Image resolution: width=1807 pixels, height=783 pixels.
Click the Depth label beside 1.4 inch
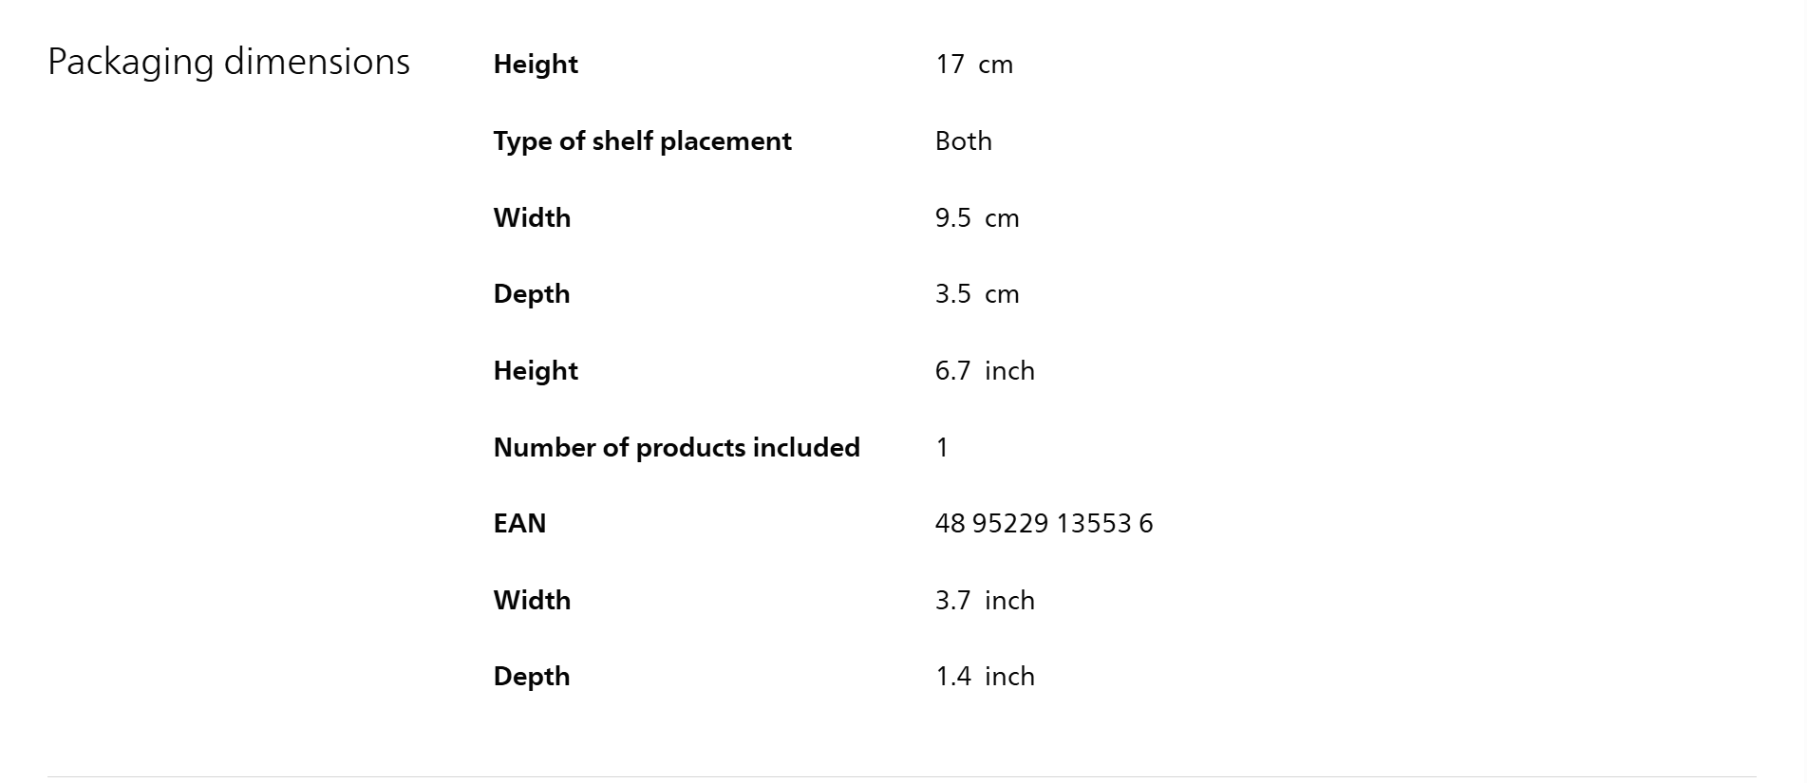click(532, 677)
